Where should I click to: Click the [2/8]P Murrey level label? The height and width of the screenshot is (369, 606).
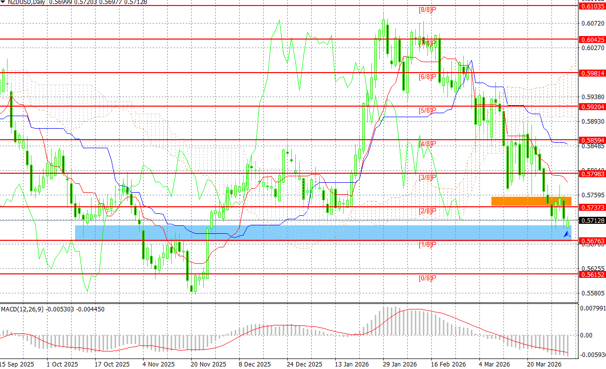(428, 211)
